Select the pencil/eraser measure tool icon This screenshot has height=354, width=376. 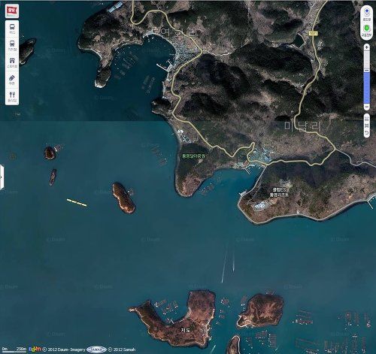pyautogui.click(x=12, y=79)
